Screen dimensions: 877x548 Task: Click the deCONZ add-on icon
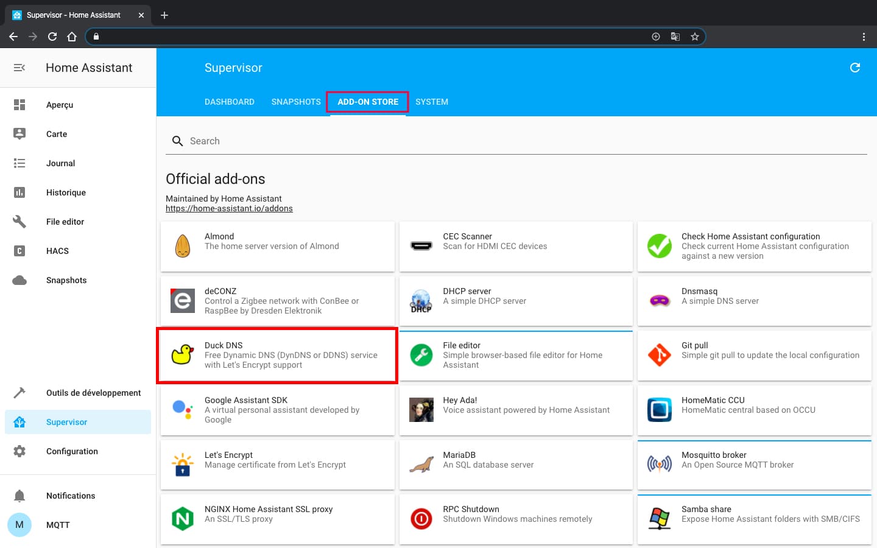[x=183, y=301]
